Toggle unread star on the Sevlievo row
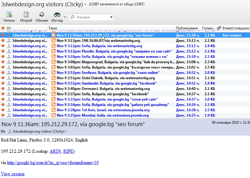Image resolution: width=250 pixels, height=178 pixels. click(x=3, y=73)
